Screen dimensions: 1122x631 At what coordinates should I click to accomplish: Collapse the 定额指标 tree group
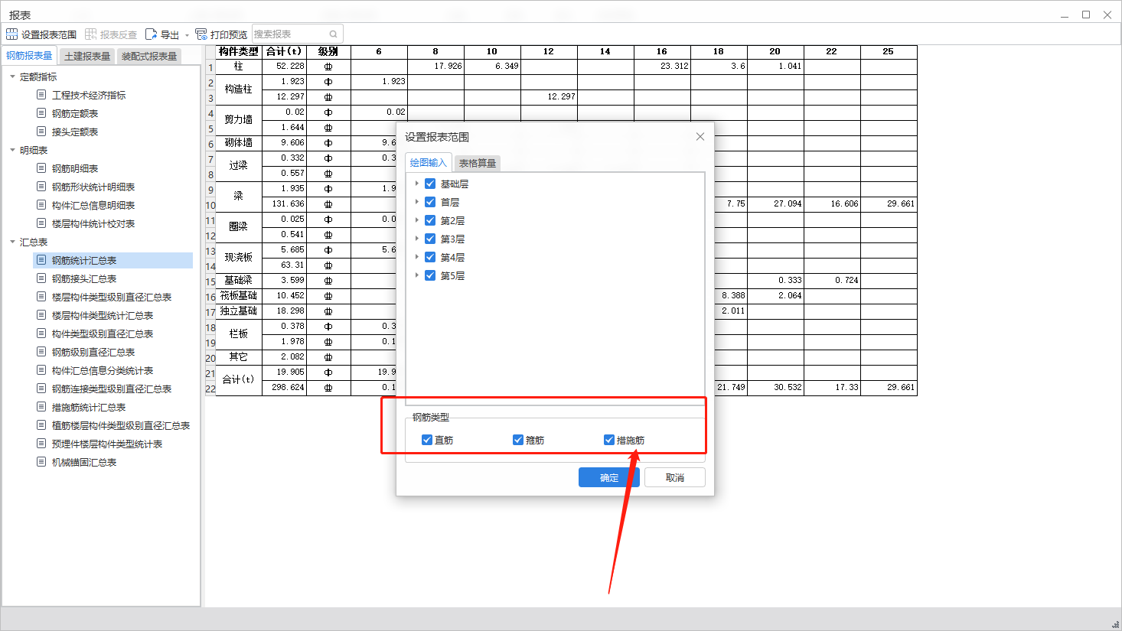click(12, 76)
